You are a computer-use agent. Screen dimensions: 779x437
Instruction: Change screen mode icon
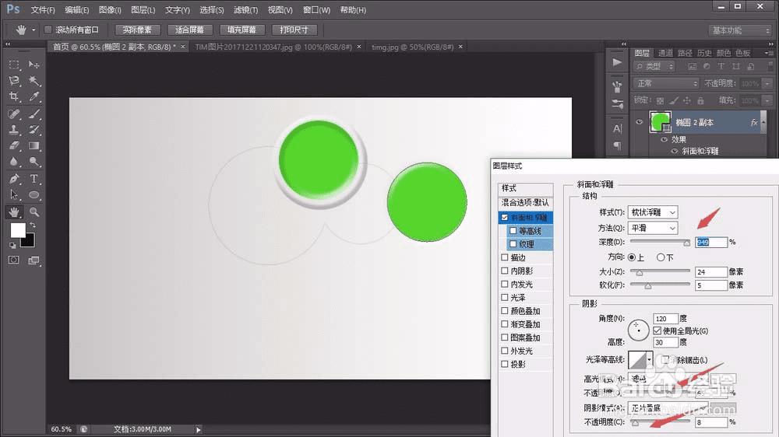pyautogui.click(x=33, y=260)
